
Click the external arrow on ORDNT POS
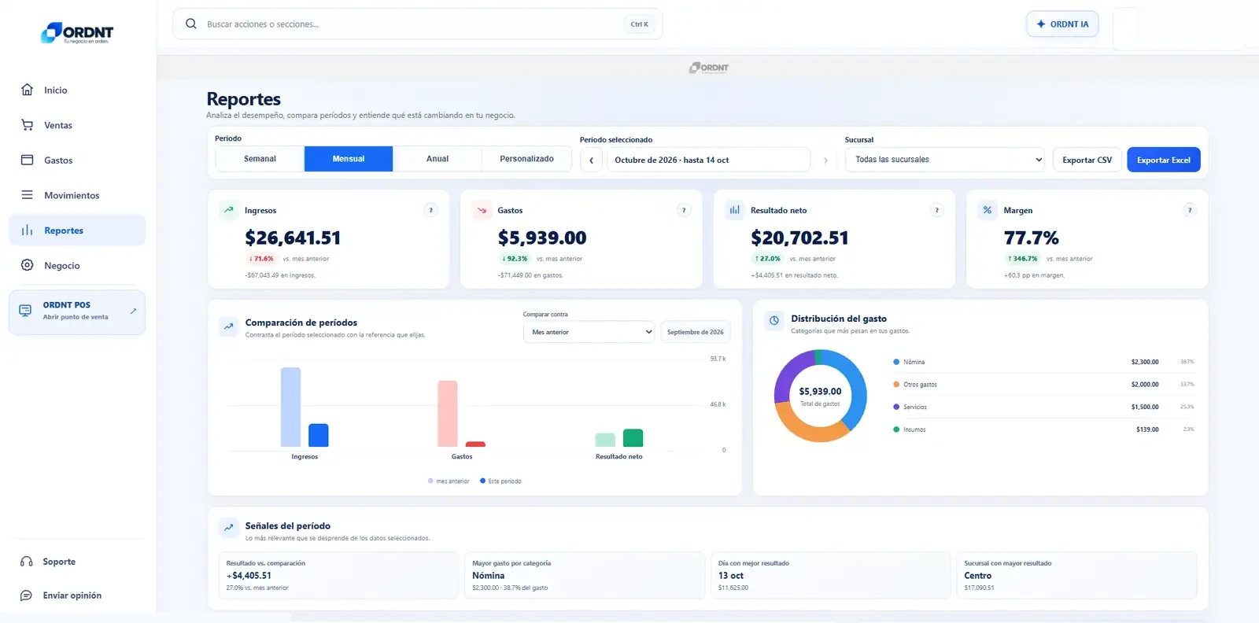(133, 311)
